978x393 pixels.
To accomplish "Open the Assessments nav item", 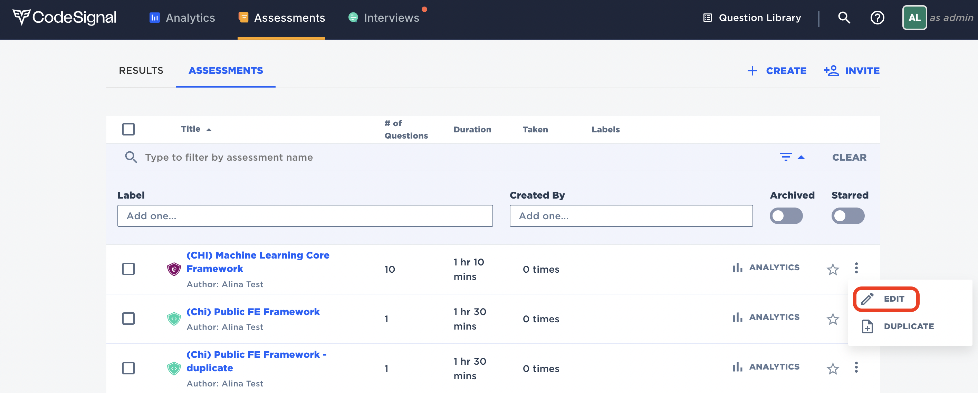I will click(281, 18).
